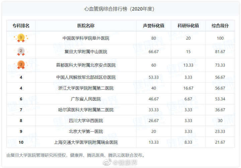This screenshot has height=168, width=241.
Task: Click research value 8.33 for 瑞金医院
Action: [x=188, y=142]
